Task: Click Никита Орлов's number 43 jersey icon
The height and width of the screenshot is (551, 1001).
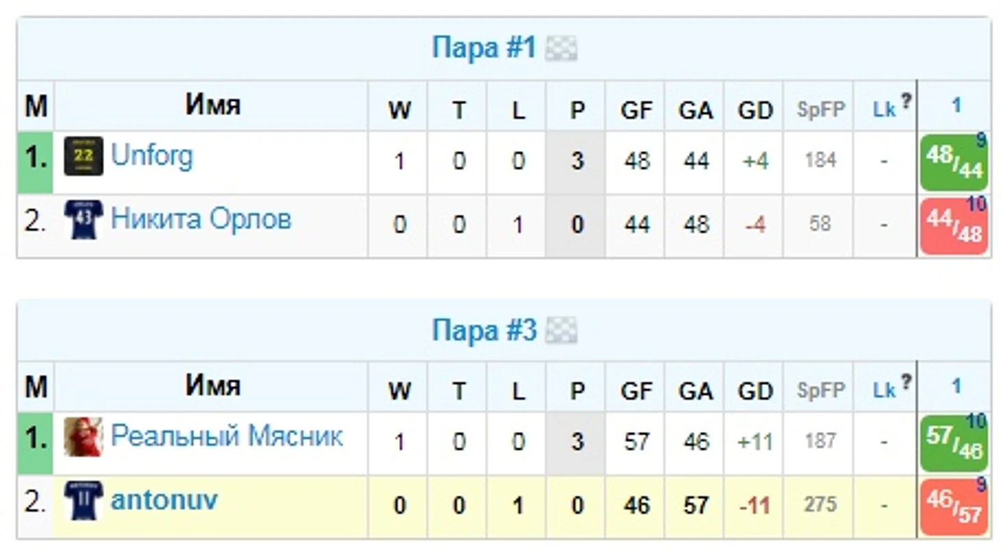Action: [x=84, y=219]
